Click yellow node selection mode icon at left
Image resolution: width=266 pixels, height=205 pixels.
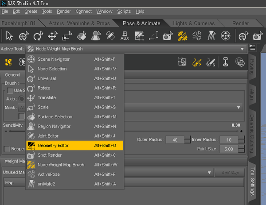tap(8, 62)
